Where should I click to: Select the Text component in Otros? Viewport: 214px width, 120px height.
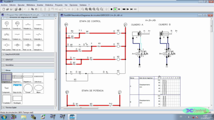[x=7, y=88]
